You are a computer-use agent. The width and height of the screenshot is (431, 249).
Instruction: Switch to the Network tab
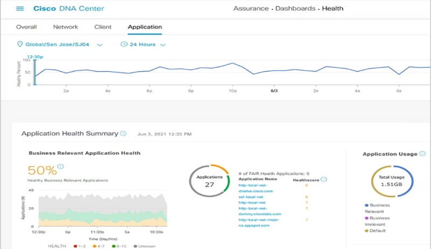(65, 27)
